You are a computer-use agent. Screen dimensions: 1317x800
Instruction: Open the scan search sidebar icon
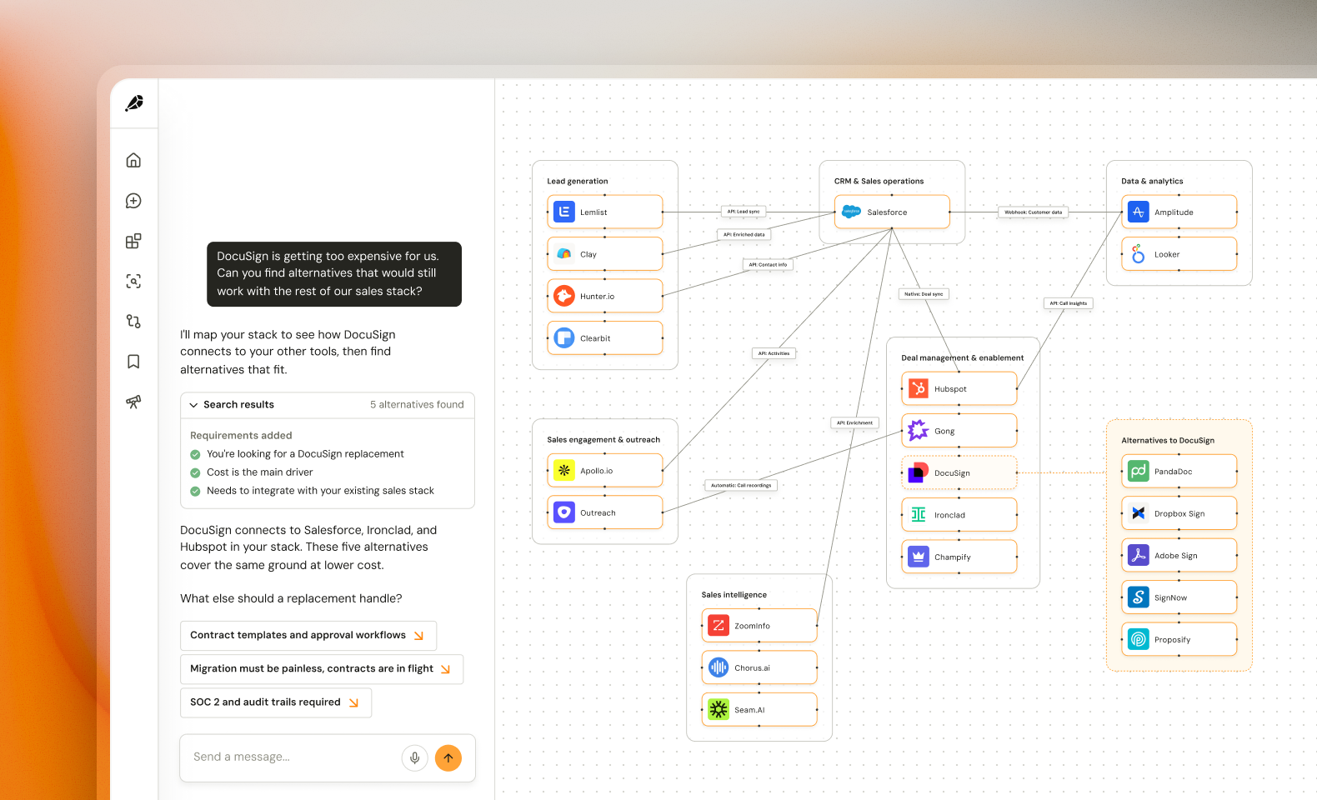click(x=133, y=281)
